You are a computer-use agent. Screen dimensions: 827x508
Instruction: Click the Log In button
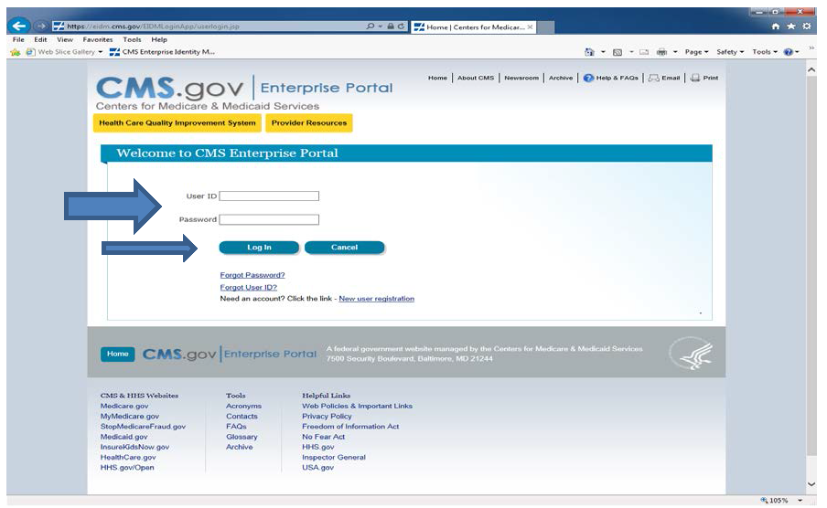[259, 248]
